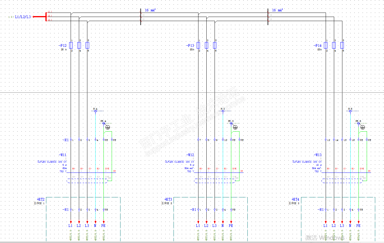Select fuse -F12 pole with contacts 1-2

click(71, 45)
